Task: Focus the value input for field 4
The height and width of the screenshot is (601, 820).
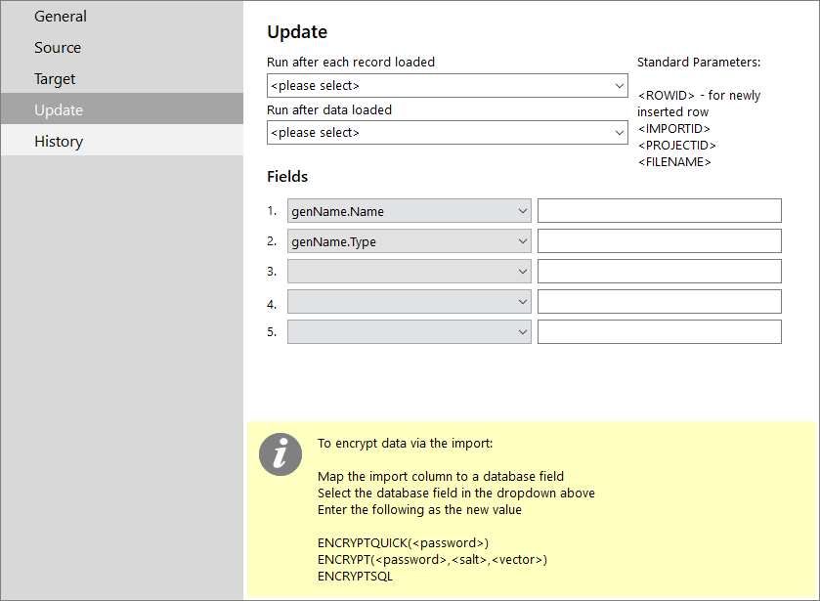Action: tap(660, 302)
